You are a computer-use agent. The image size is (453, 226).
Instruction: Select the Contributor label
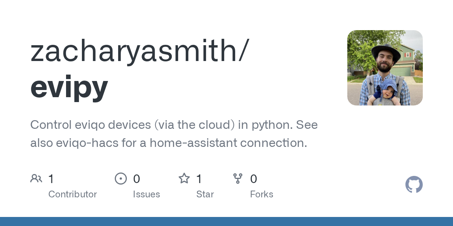coord(72,194)
